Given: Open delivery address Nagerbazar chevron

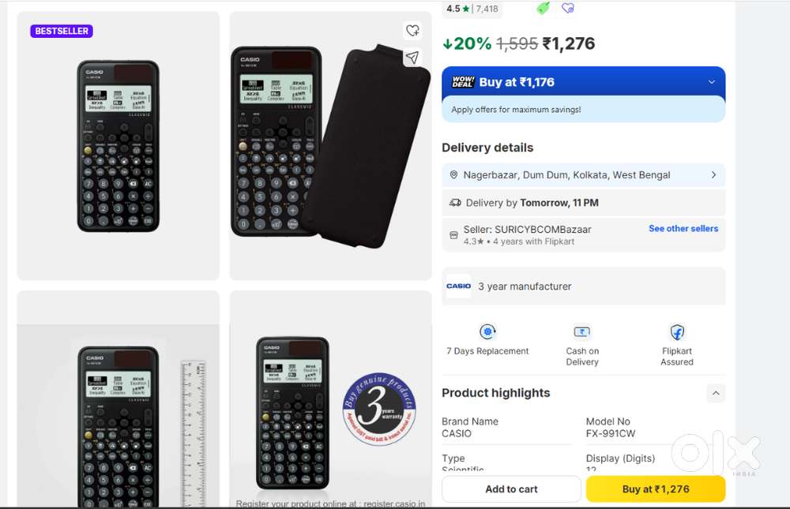Looking at the screenshot, I should (x=713, y=174).
